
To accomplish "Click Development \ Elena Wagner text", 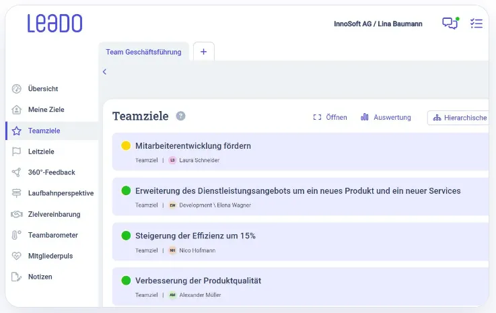I will pos(215,205).
